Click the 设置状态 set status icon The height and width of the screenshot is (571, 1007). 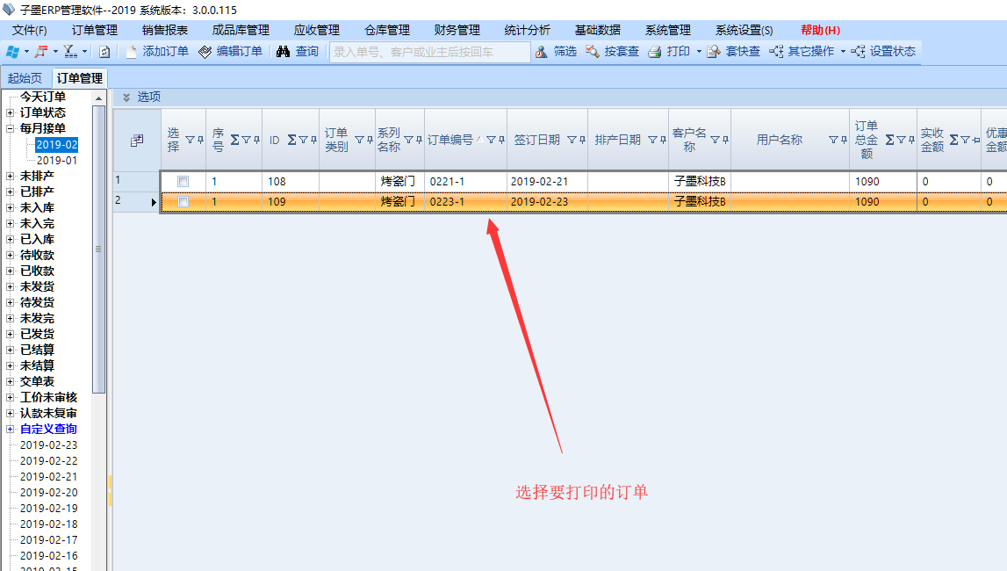point(858,52)
